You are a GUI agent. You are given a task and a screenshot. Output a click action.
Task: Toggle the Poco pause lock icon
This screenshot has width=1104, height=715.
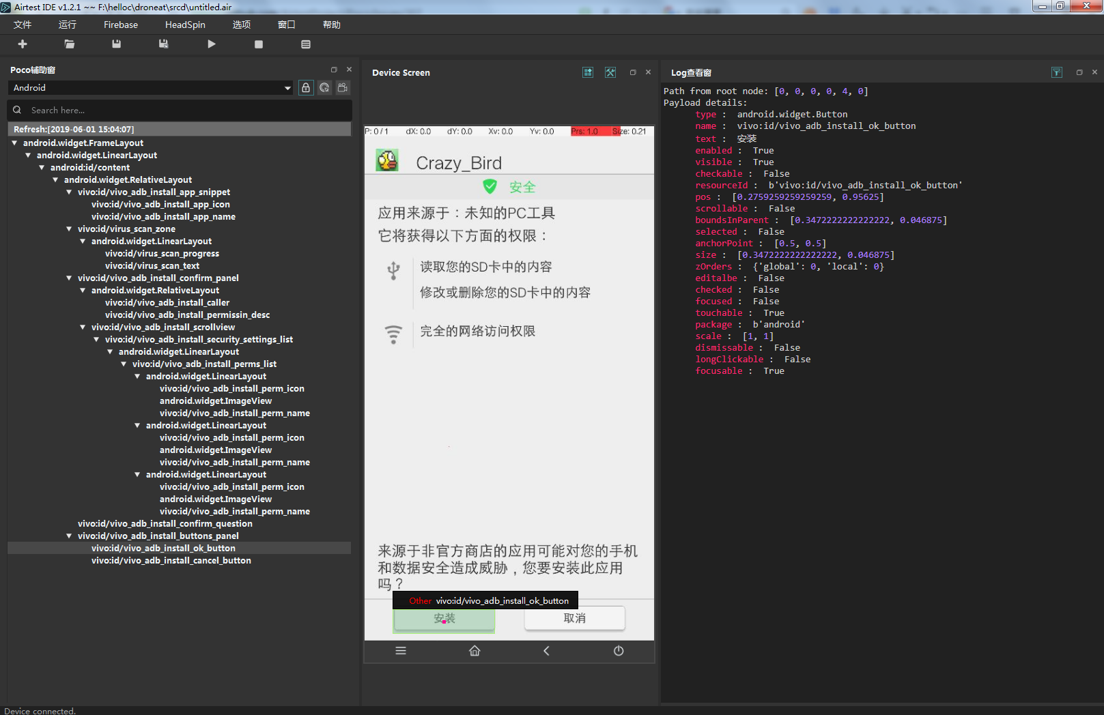(x=306, y=88)
